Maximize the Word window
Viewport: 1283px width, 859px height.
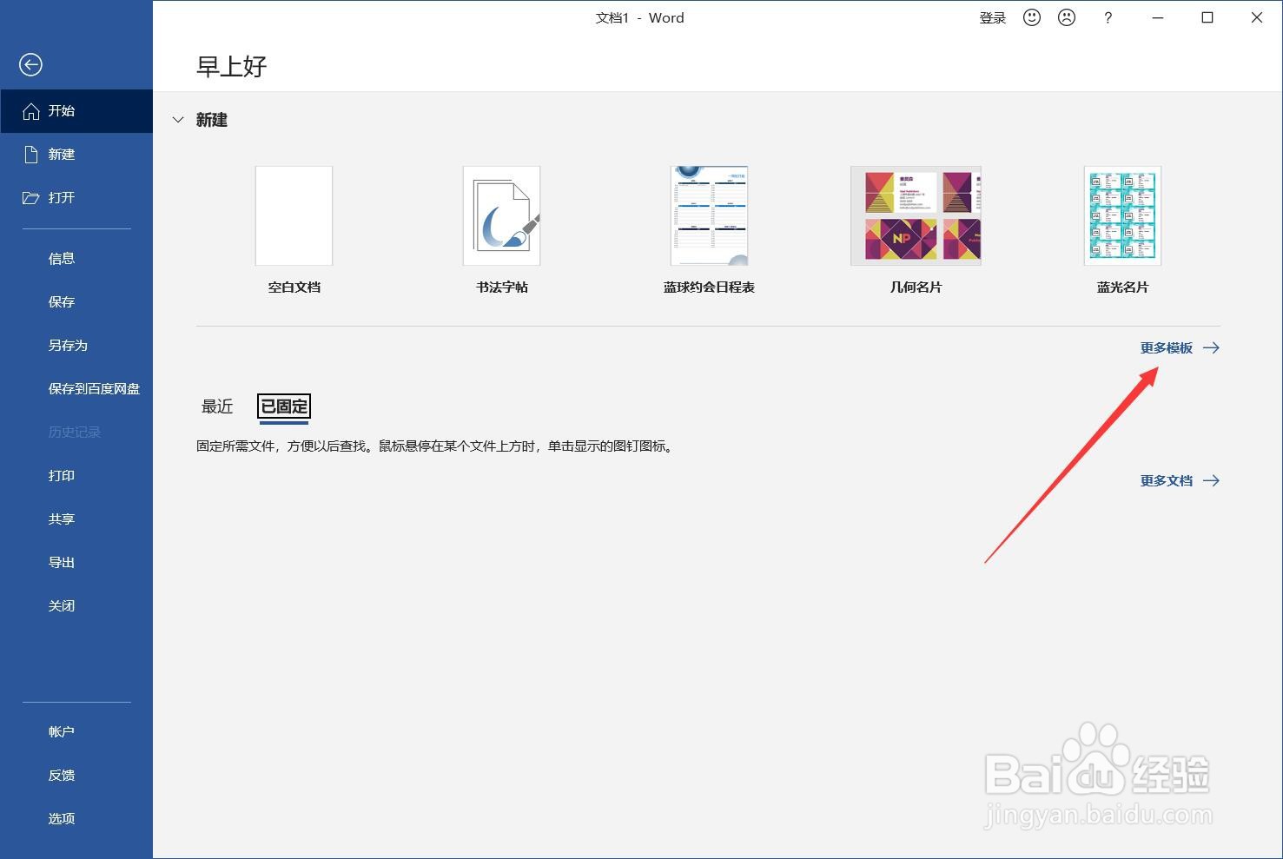click(x=1207, y=17)
